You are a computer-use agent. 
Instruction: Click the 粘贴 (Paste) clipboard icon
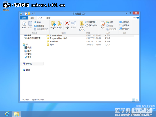pyautogui.click(x=30, y=23)
